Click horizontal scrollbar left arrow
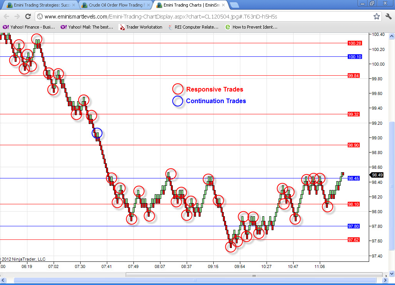Viewport: 395px width, 285px height. (x=3, y=280)
